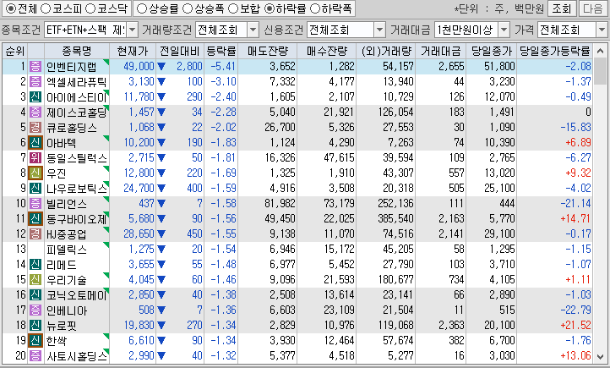Sort by 매도잔량 column header
Viewport: 610px width, 368px height.
268,51
